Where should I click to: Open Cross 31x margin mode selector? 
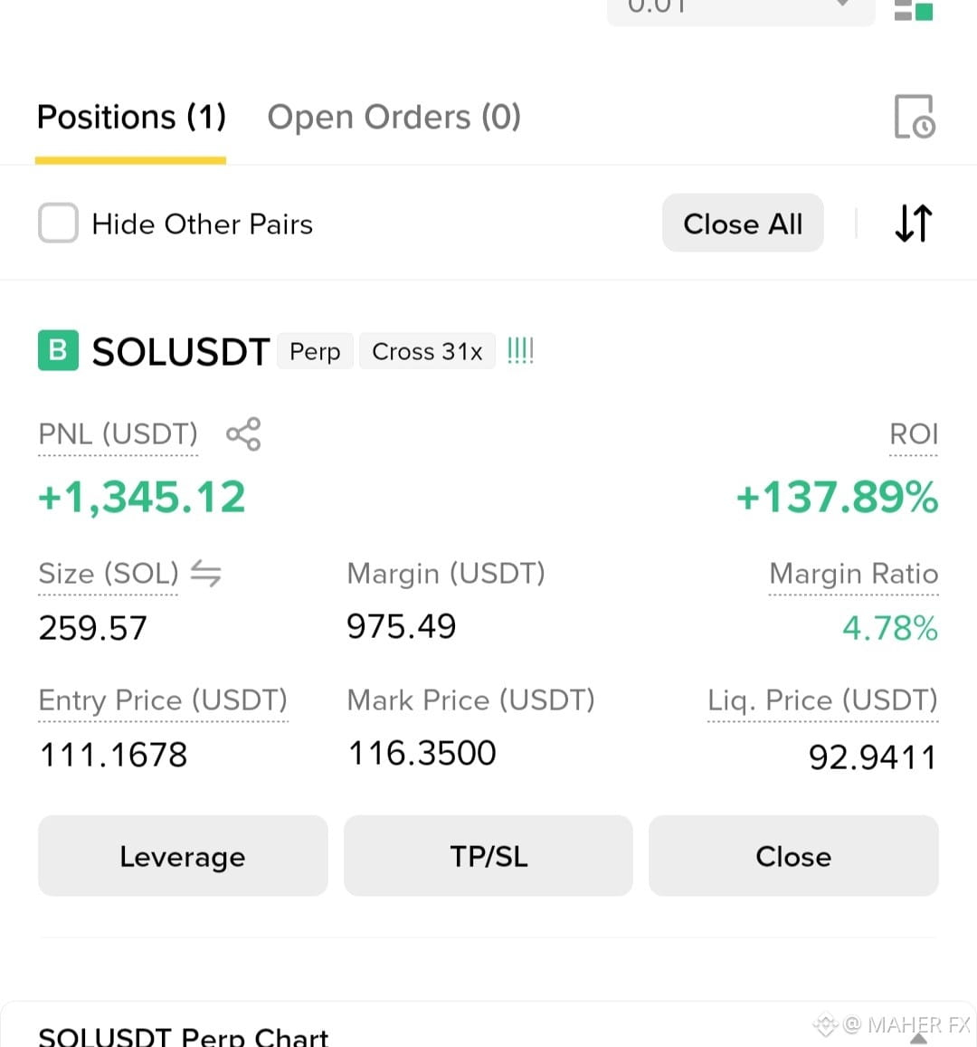coord(427,351)
